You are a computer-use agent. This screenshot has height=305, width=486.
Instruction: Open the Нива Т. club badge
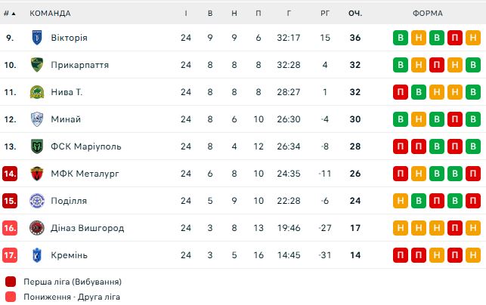[37, 92]
